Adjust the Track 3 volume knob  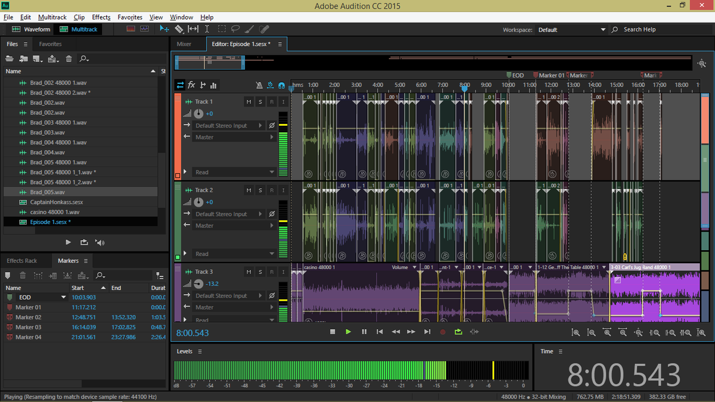[198, 283]
